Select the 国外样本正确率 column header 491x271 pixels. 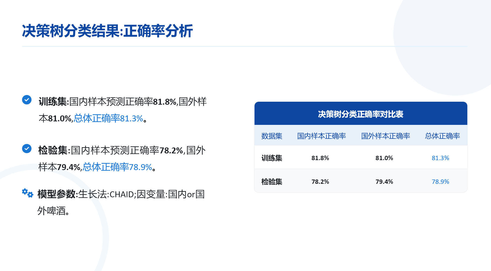[x=386, y=136]
